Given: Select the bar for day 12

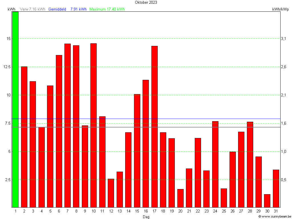Looking at the screenshot, I should (111, 193).
